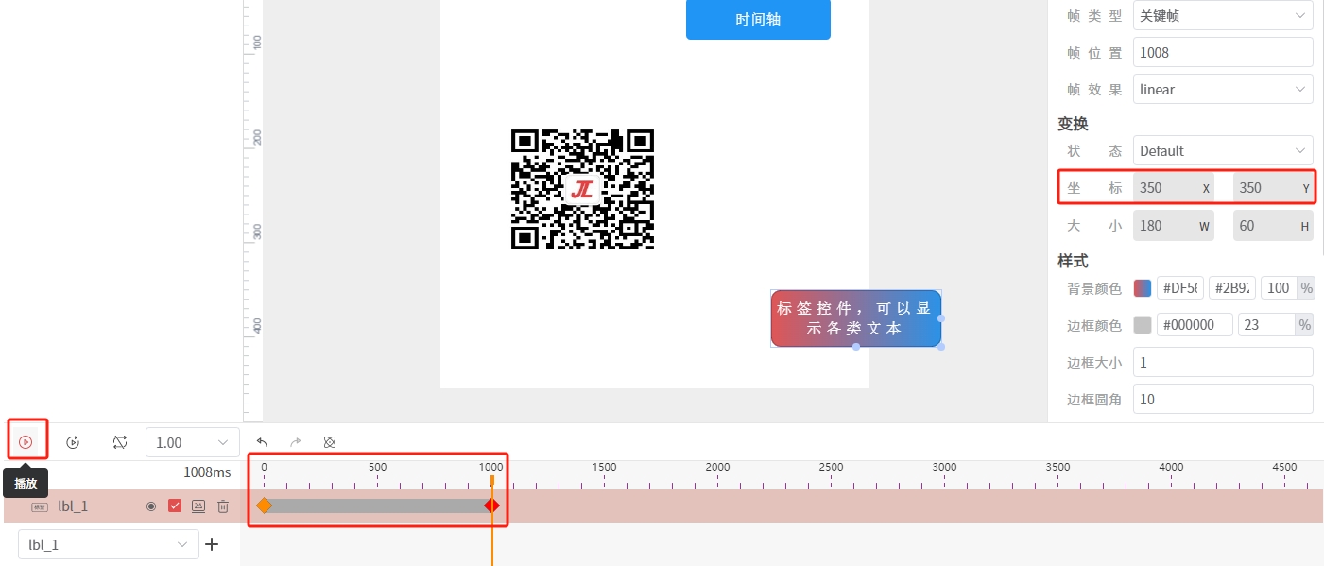Click the 边框圆角 value 10 field

1222,399
